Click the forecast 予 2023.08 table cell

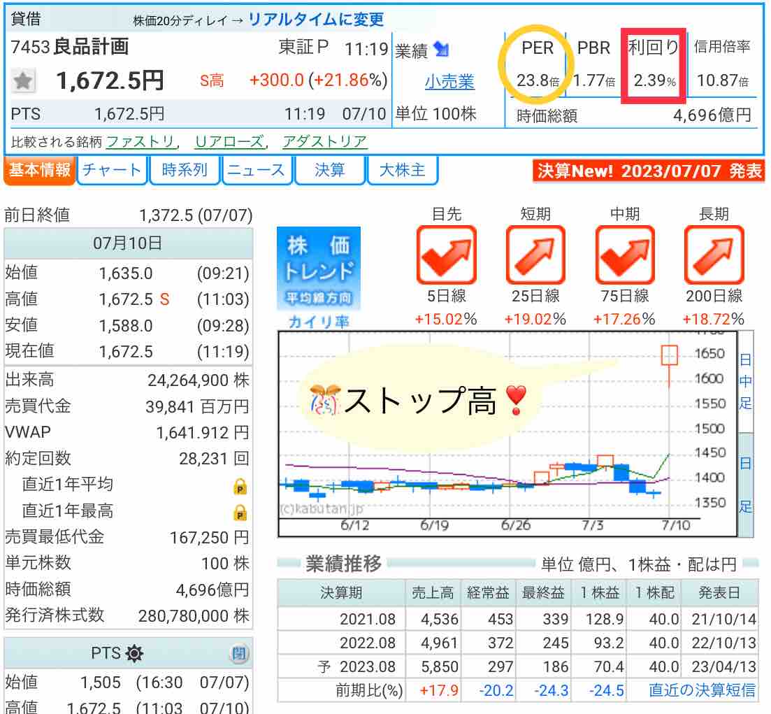(x=342, y=666)
